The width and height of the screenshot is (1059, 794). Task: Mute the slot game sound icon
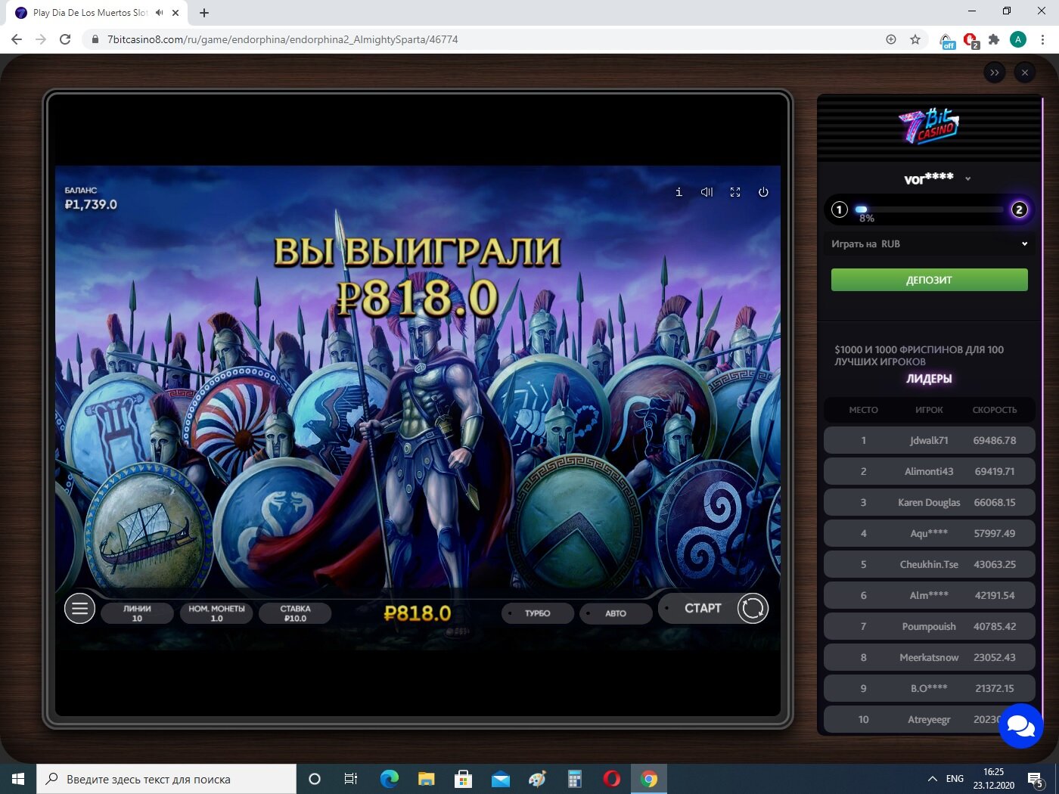(x=707, y=192)
